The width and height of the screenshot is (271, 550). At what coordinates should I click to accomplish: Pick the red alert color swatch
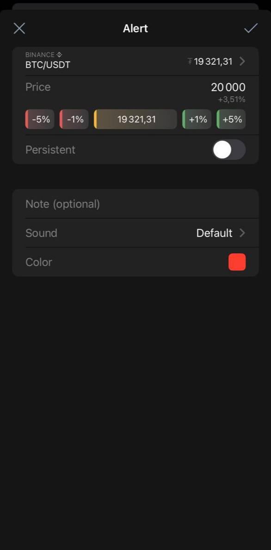click(237, 262)
